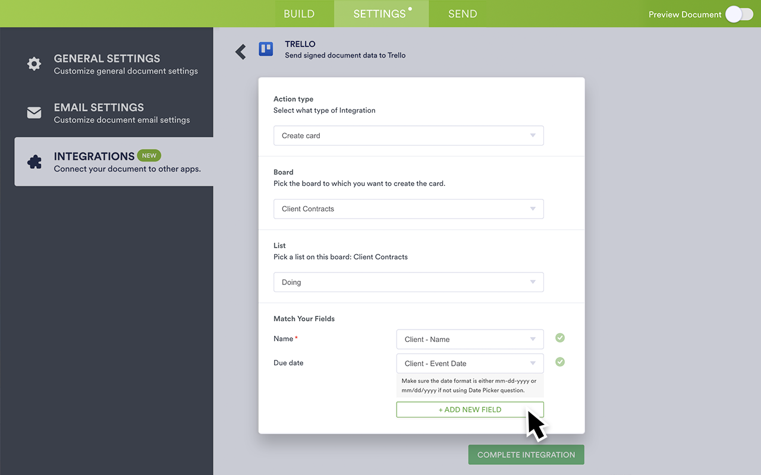Open the Name field mapping showing Client - Name
This screenshot has height=475, width=761.
[470, 338]
